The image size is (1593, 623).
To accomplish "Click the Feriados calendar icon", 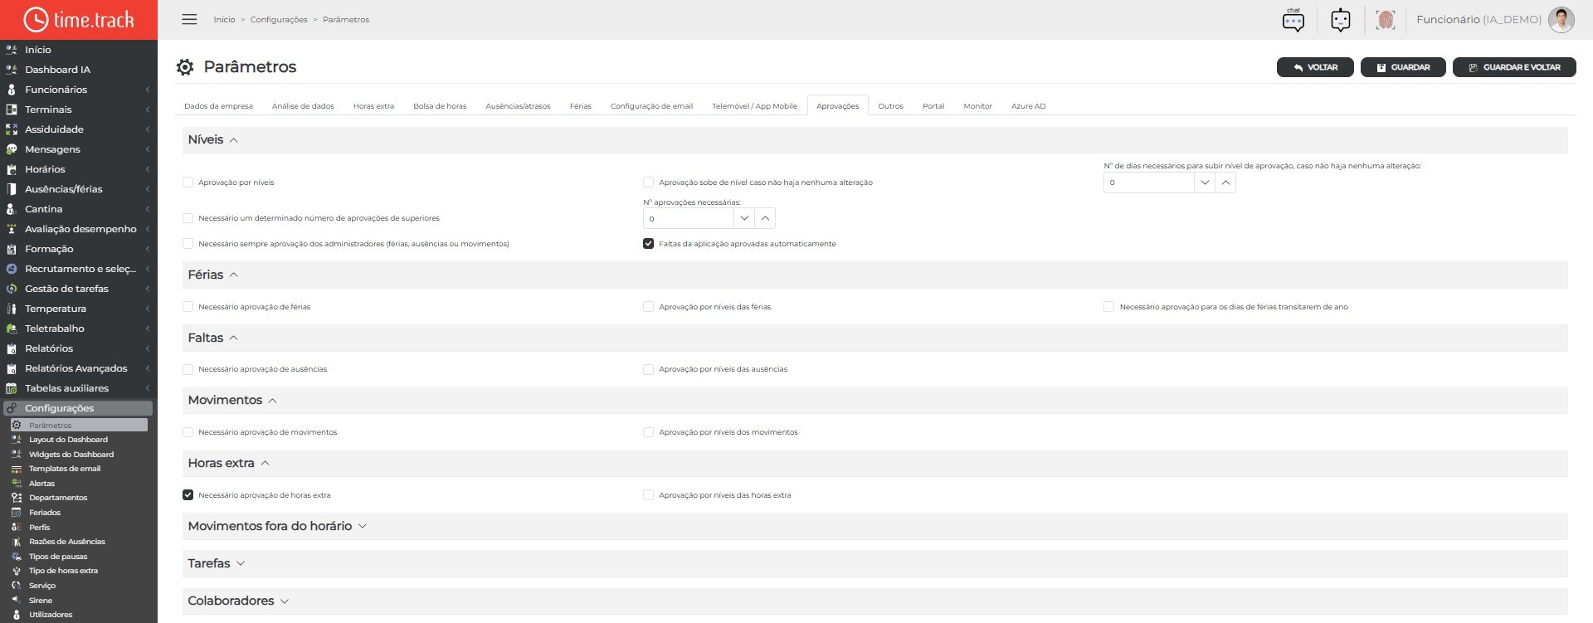I will click(16, 513).
